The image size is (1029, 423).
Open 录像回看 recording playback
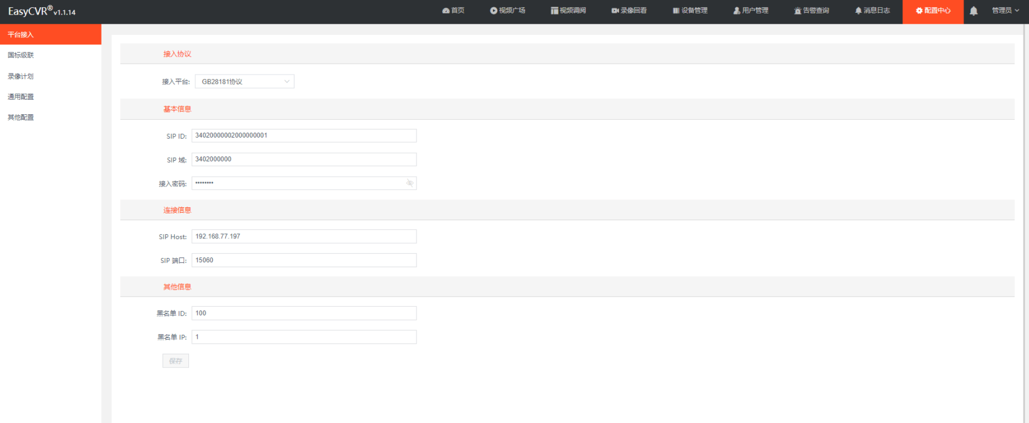(x=629, y=11)
